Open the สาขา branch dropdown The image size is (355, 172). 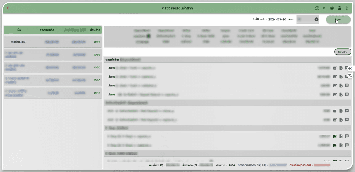point(307,19)
